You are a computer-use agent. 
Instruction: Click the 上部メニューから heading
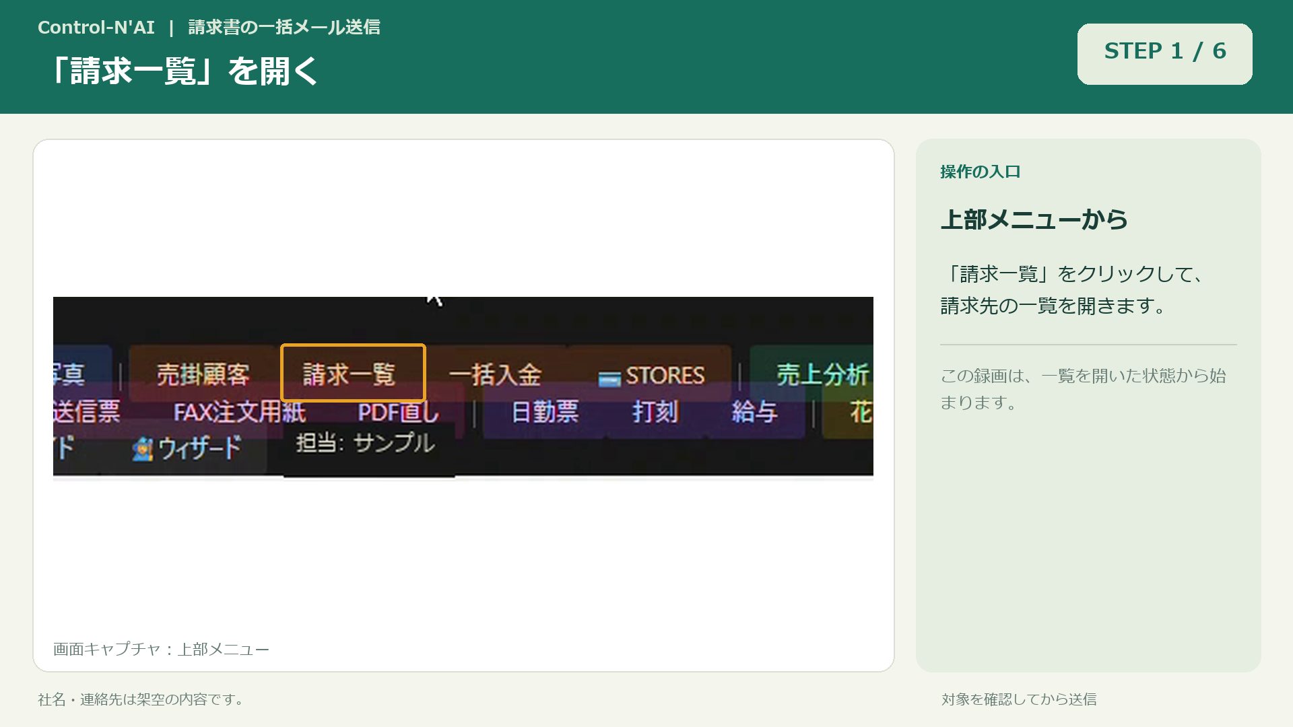(1034, 219)
